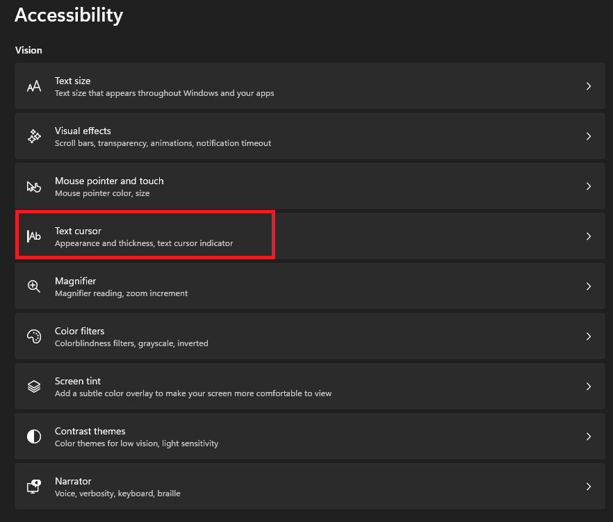Expand Visual effects settings chevron
This screenshot has height=522, width=613.
[589, 136]
